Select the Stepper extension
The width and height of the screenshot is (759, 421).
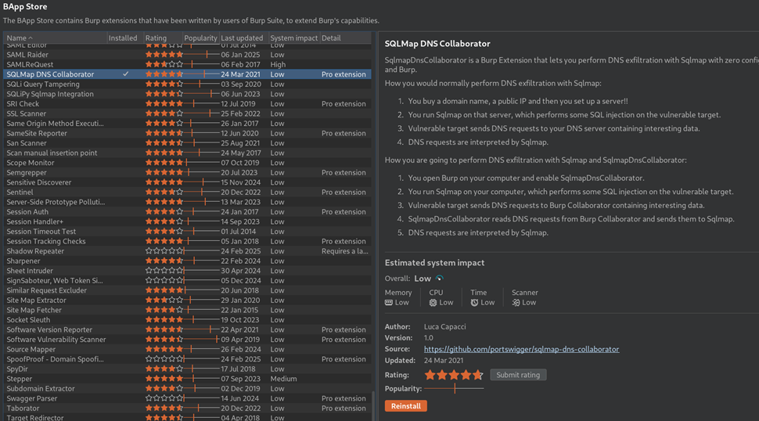coord(187,379)
